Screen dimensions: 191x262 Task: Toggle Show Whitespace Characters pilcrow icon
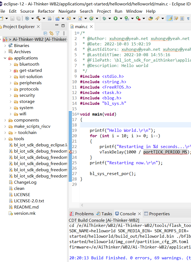point(188,18)
